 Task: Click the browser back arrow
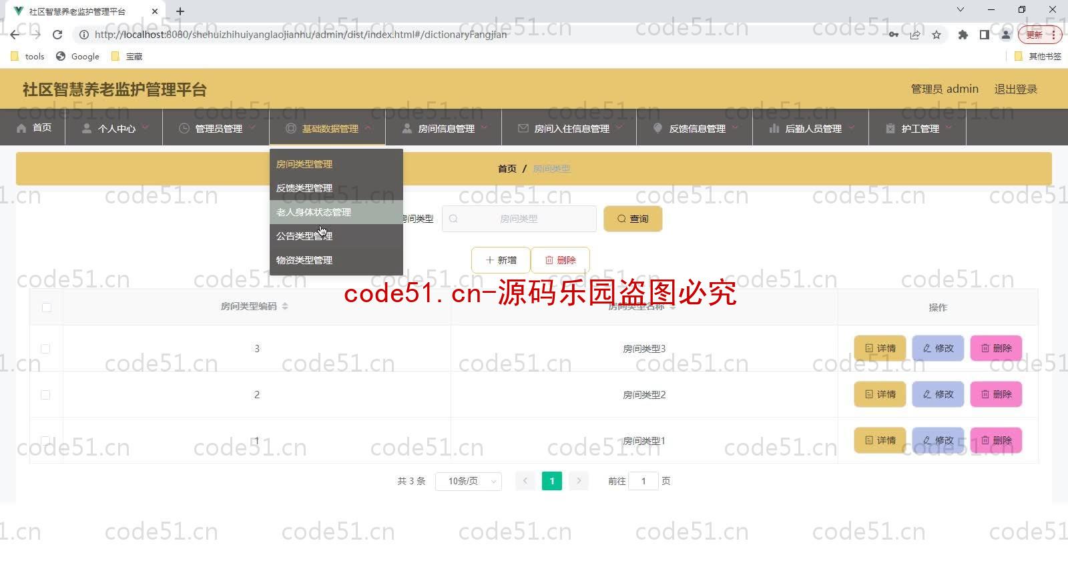click(x=15, y=35)
